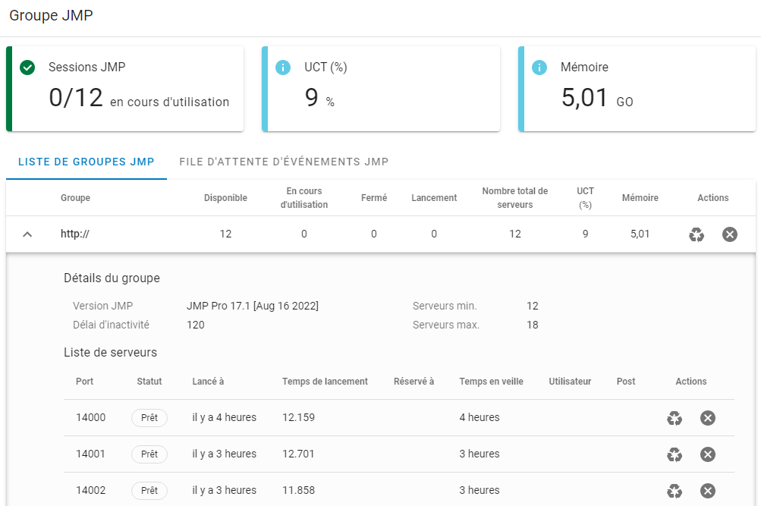This screenshot has height=506, width=761.
Task: Click the Prêt status badge for port 14002
Action: [x=149, y=491]
